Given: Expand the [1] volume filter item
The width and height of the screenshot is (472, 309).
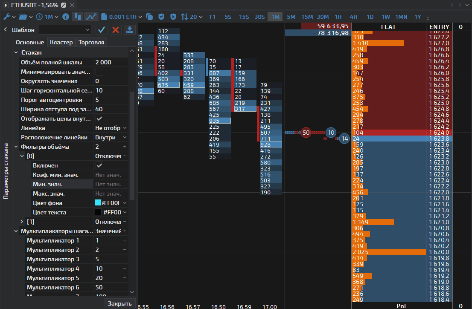Looking at the screenshot, I should point(22,222).
